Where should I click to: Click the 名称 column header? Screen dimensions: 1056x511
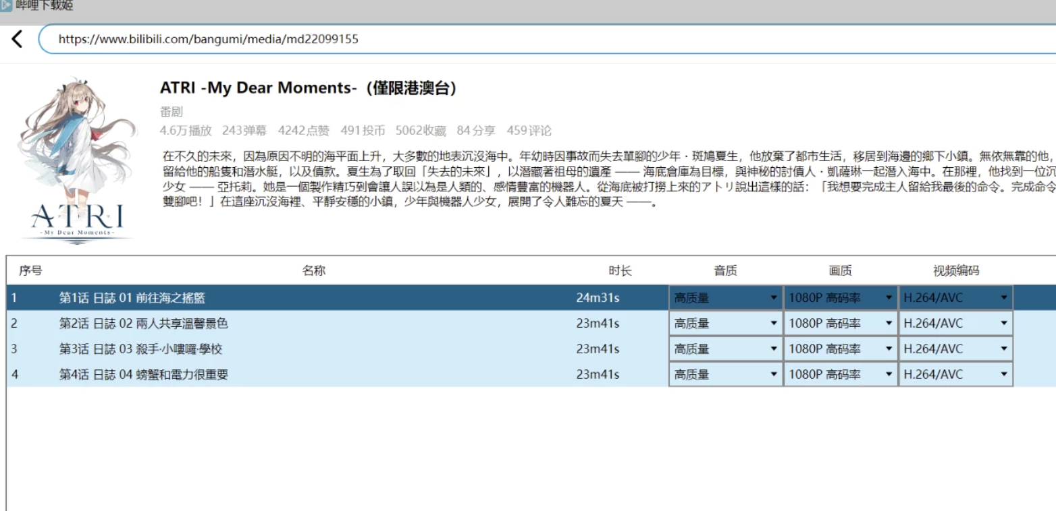pyautogui.click(x=314, y=271)
